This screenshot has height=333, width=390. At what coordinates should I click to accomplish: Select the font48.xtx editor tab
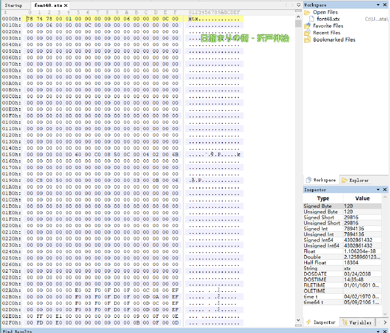tap(48, 5)
